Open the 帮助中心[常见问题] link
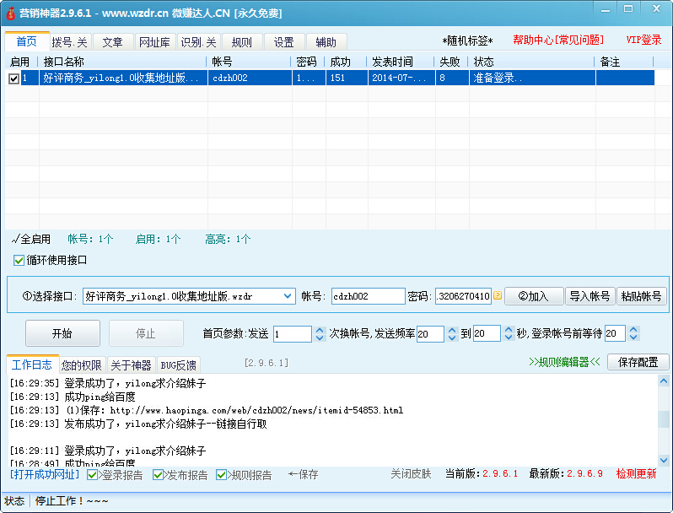Viewport: 673px width, 513px height. tap(558, 40)
